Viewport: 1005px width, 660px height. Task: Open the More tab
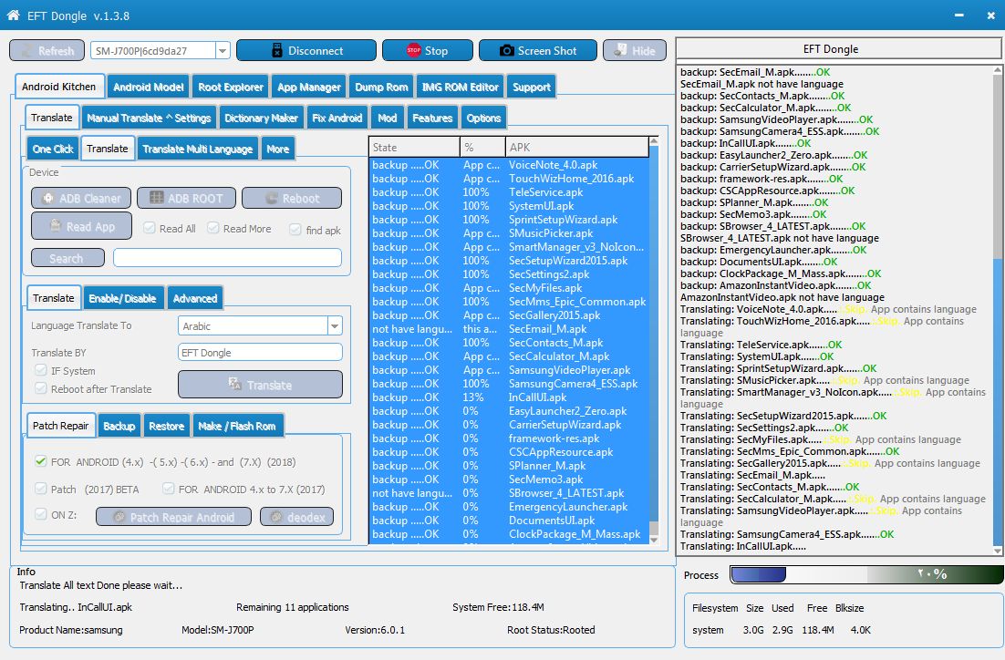pos(277,149)
